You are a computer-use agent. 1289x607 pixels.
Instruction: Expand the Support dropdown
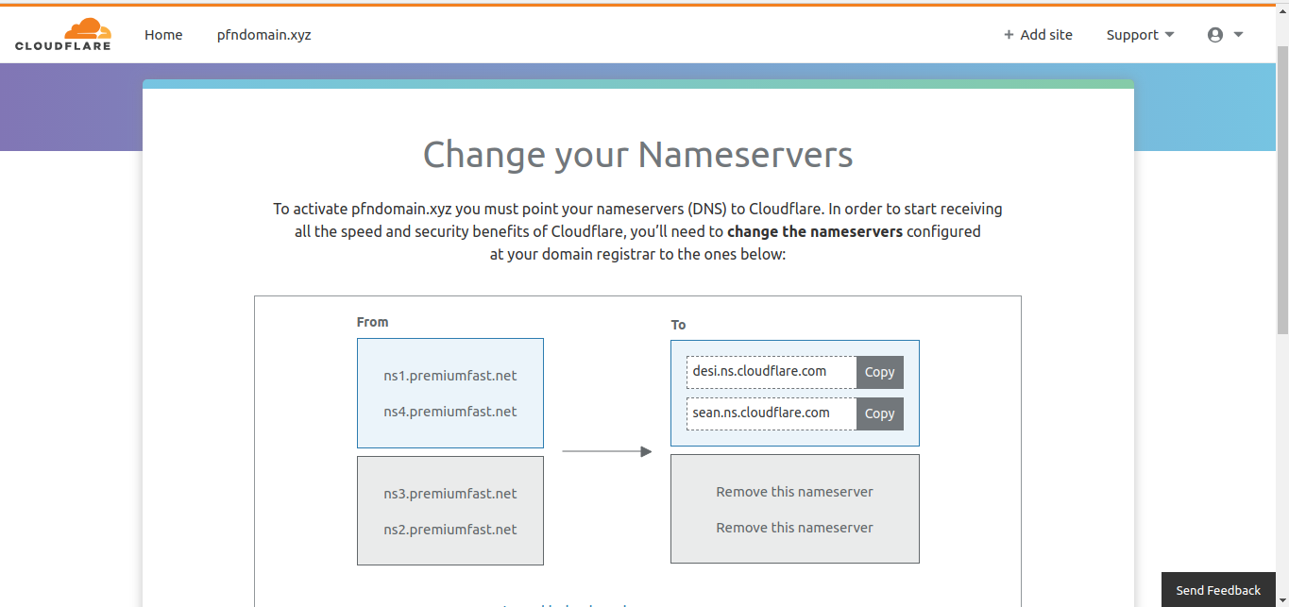(1141, 35)
